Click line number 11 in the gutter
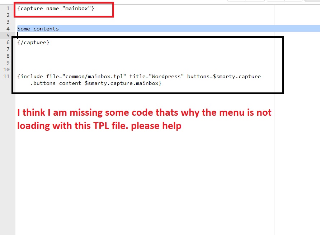 [7, 76]
